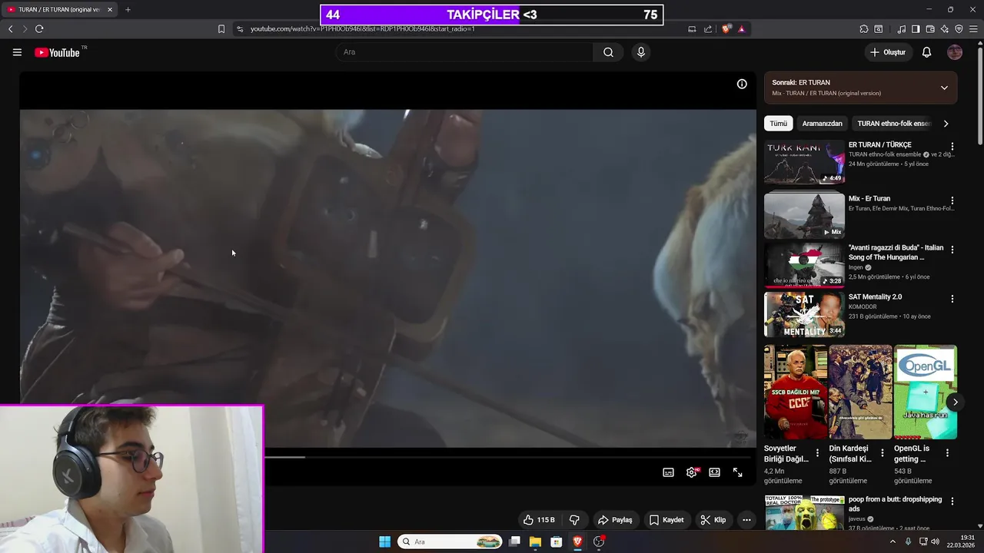Toggle subtitles on the video player

669,472
